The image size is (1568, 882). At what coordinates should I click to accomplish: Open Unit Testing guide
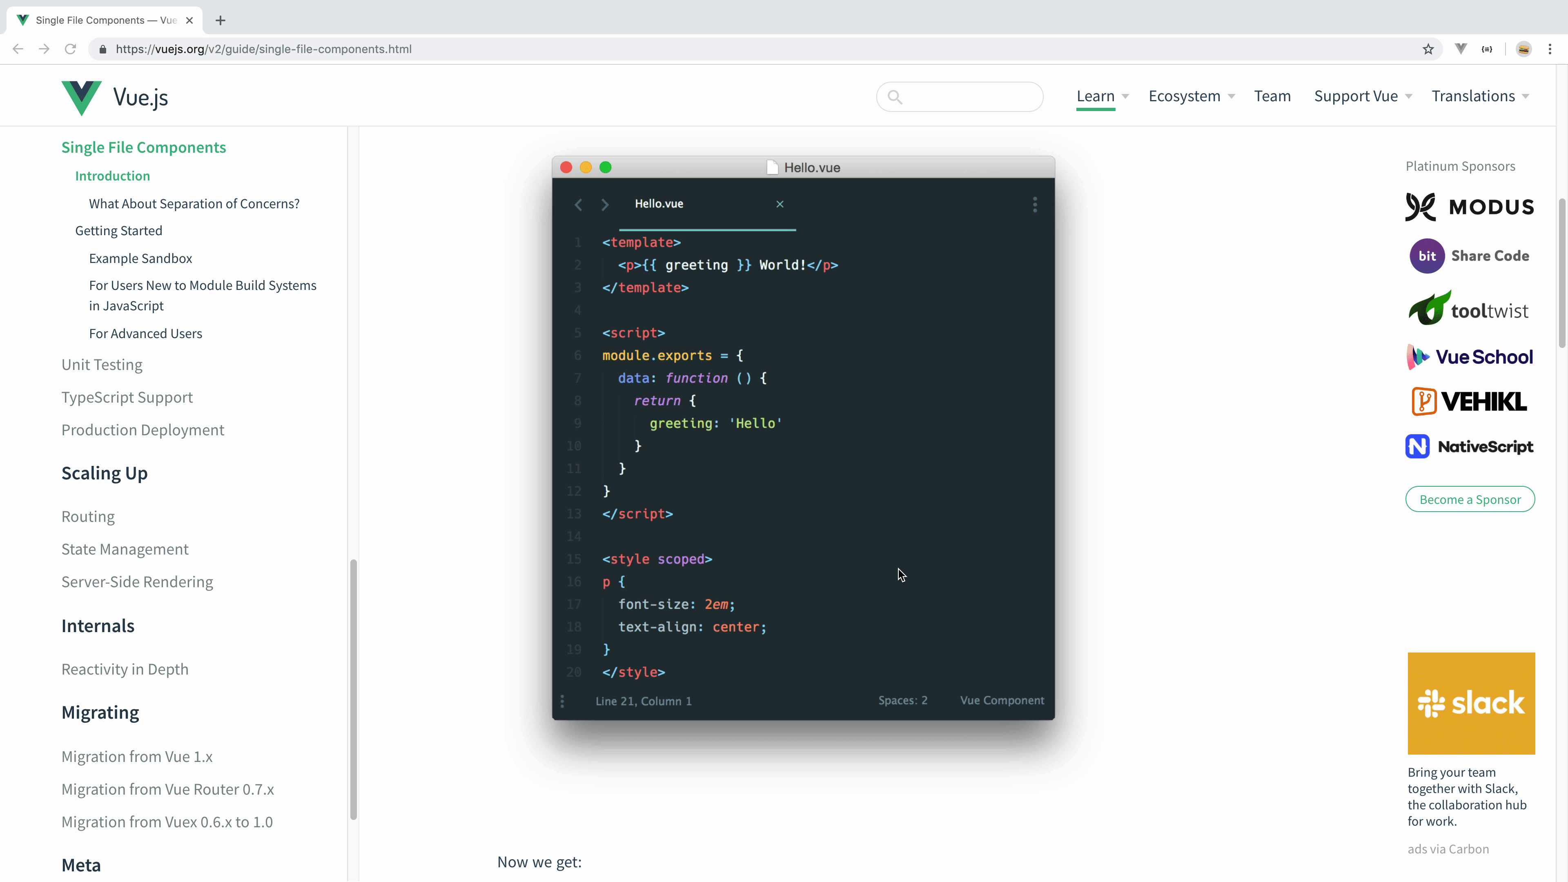pyautogui.click(x=102, y=365)
